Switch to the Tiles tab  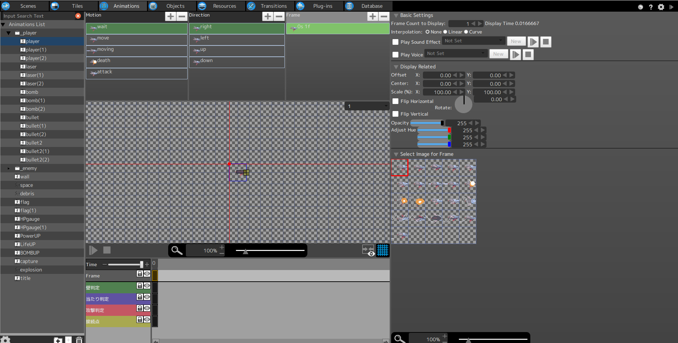77,6
